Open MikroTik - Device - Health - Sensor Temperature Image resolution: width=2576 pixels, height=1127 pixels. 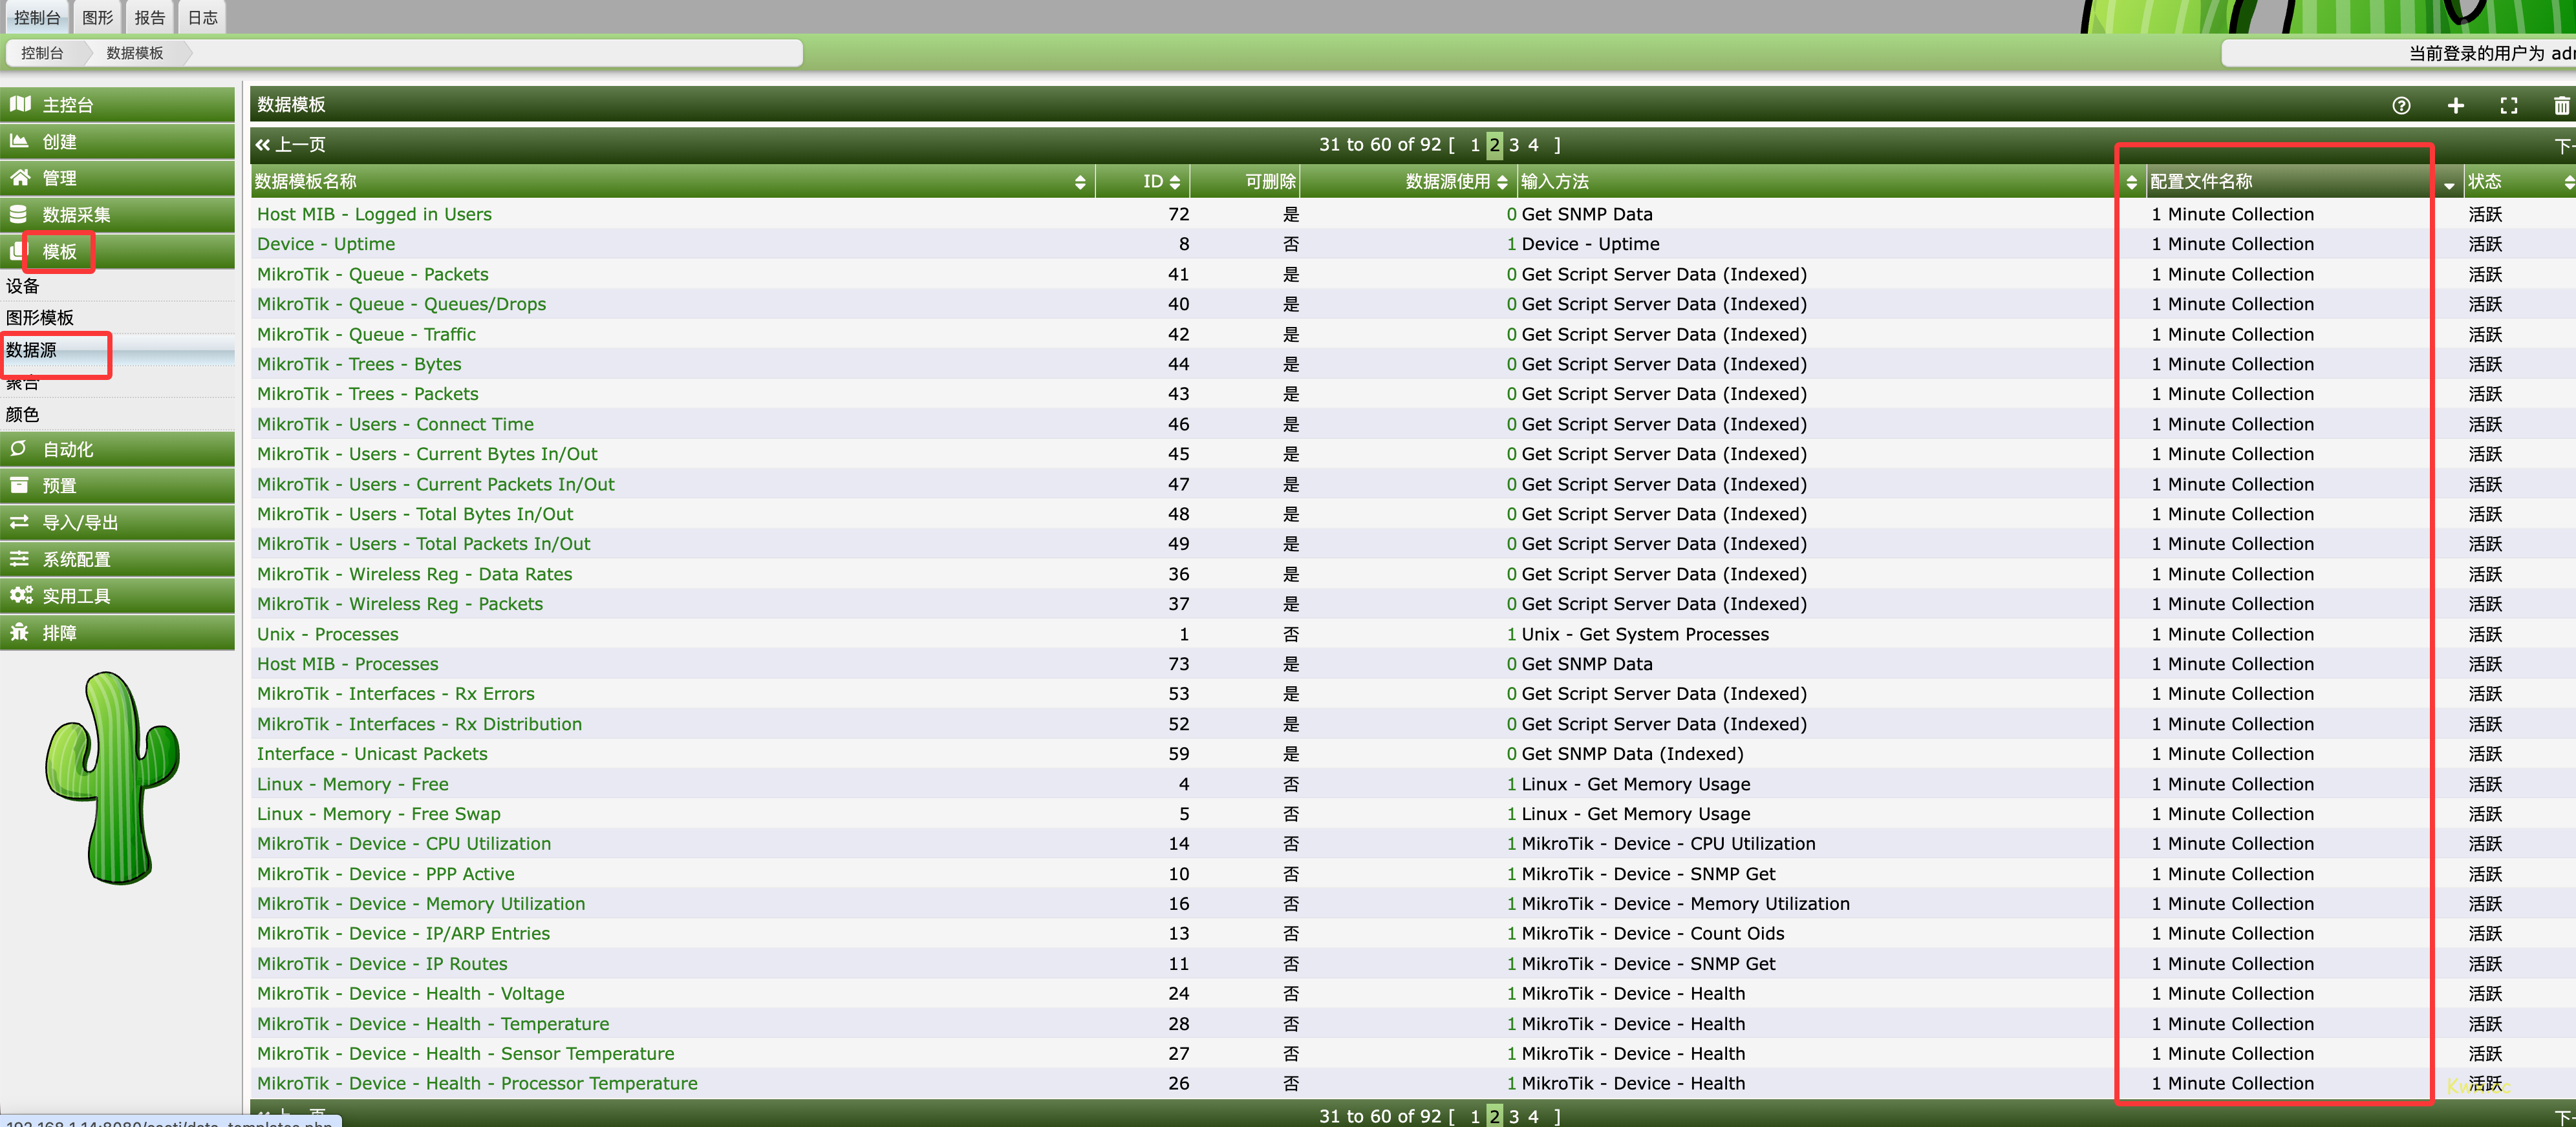466,1053
